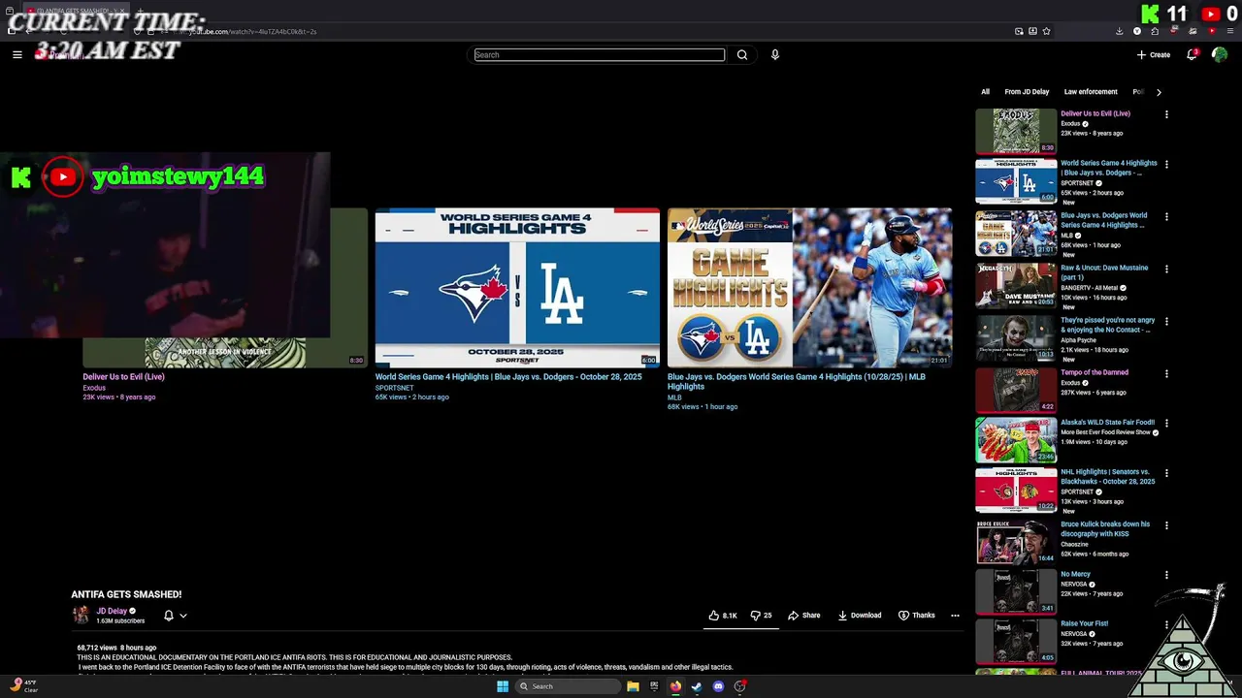Open Blue Jays vs. Dodgers MLB endscreen thumbnail
The image size is (1242, 698).
[x=809, y=288]
